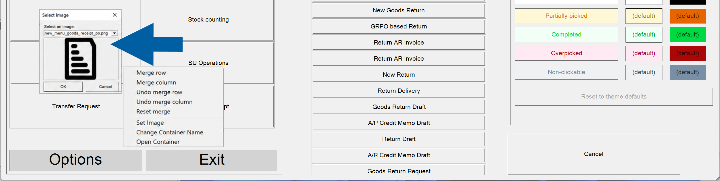Click Reset to theme defaults

click(x=614, y=97)
